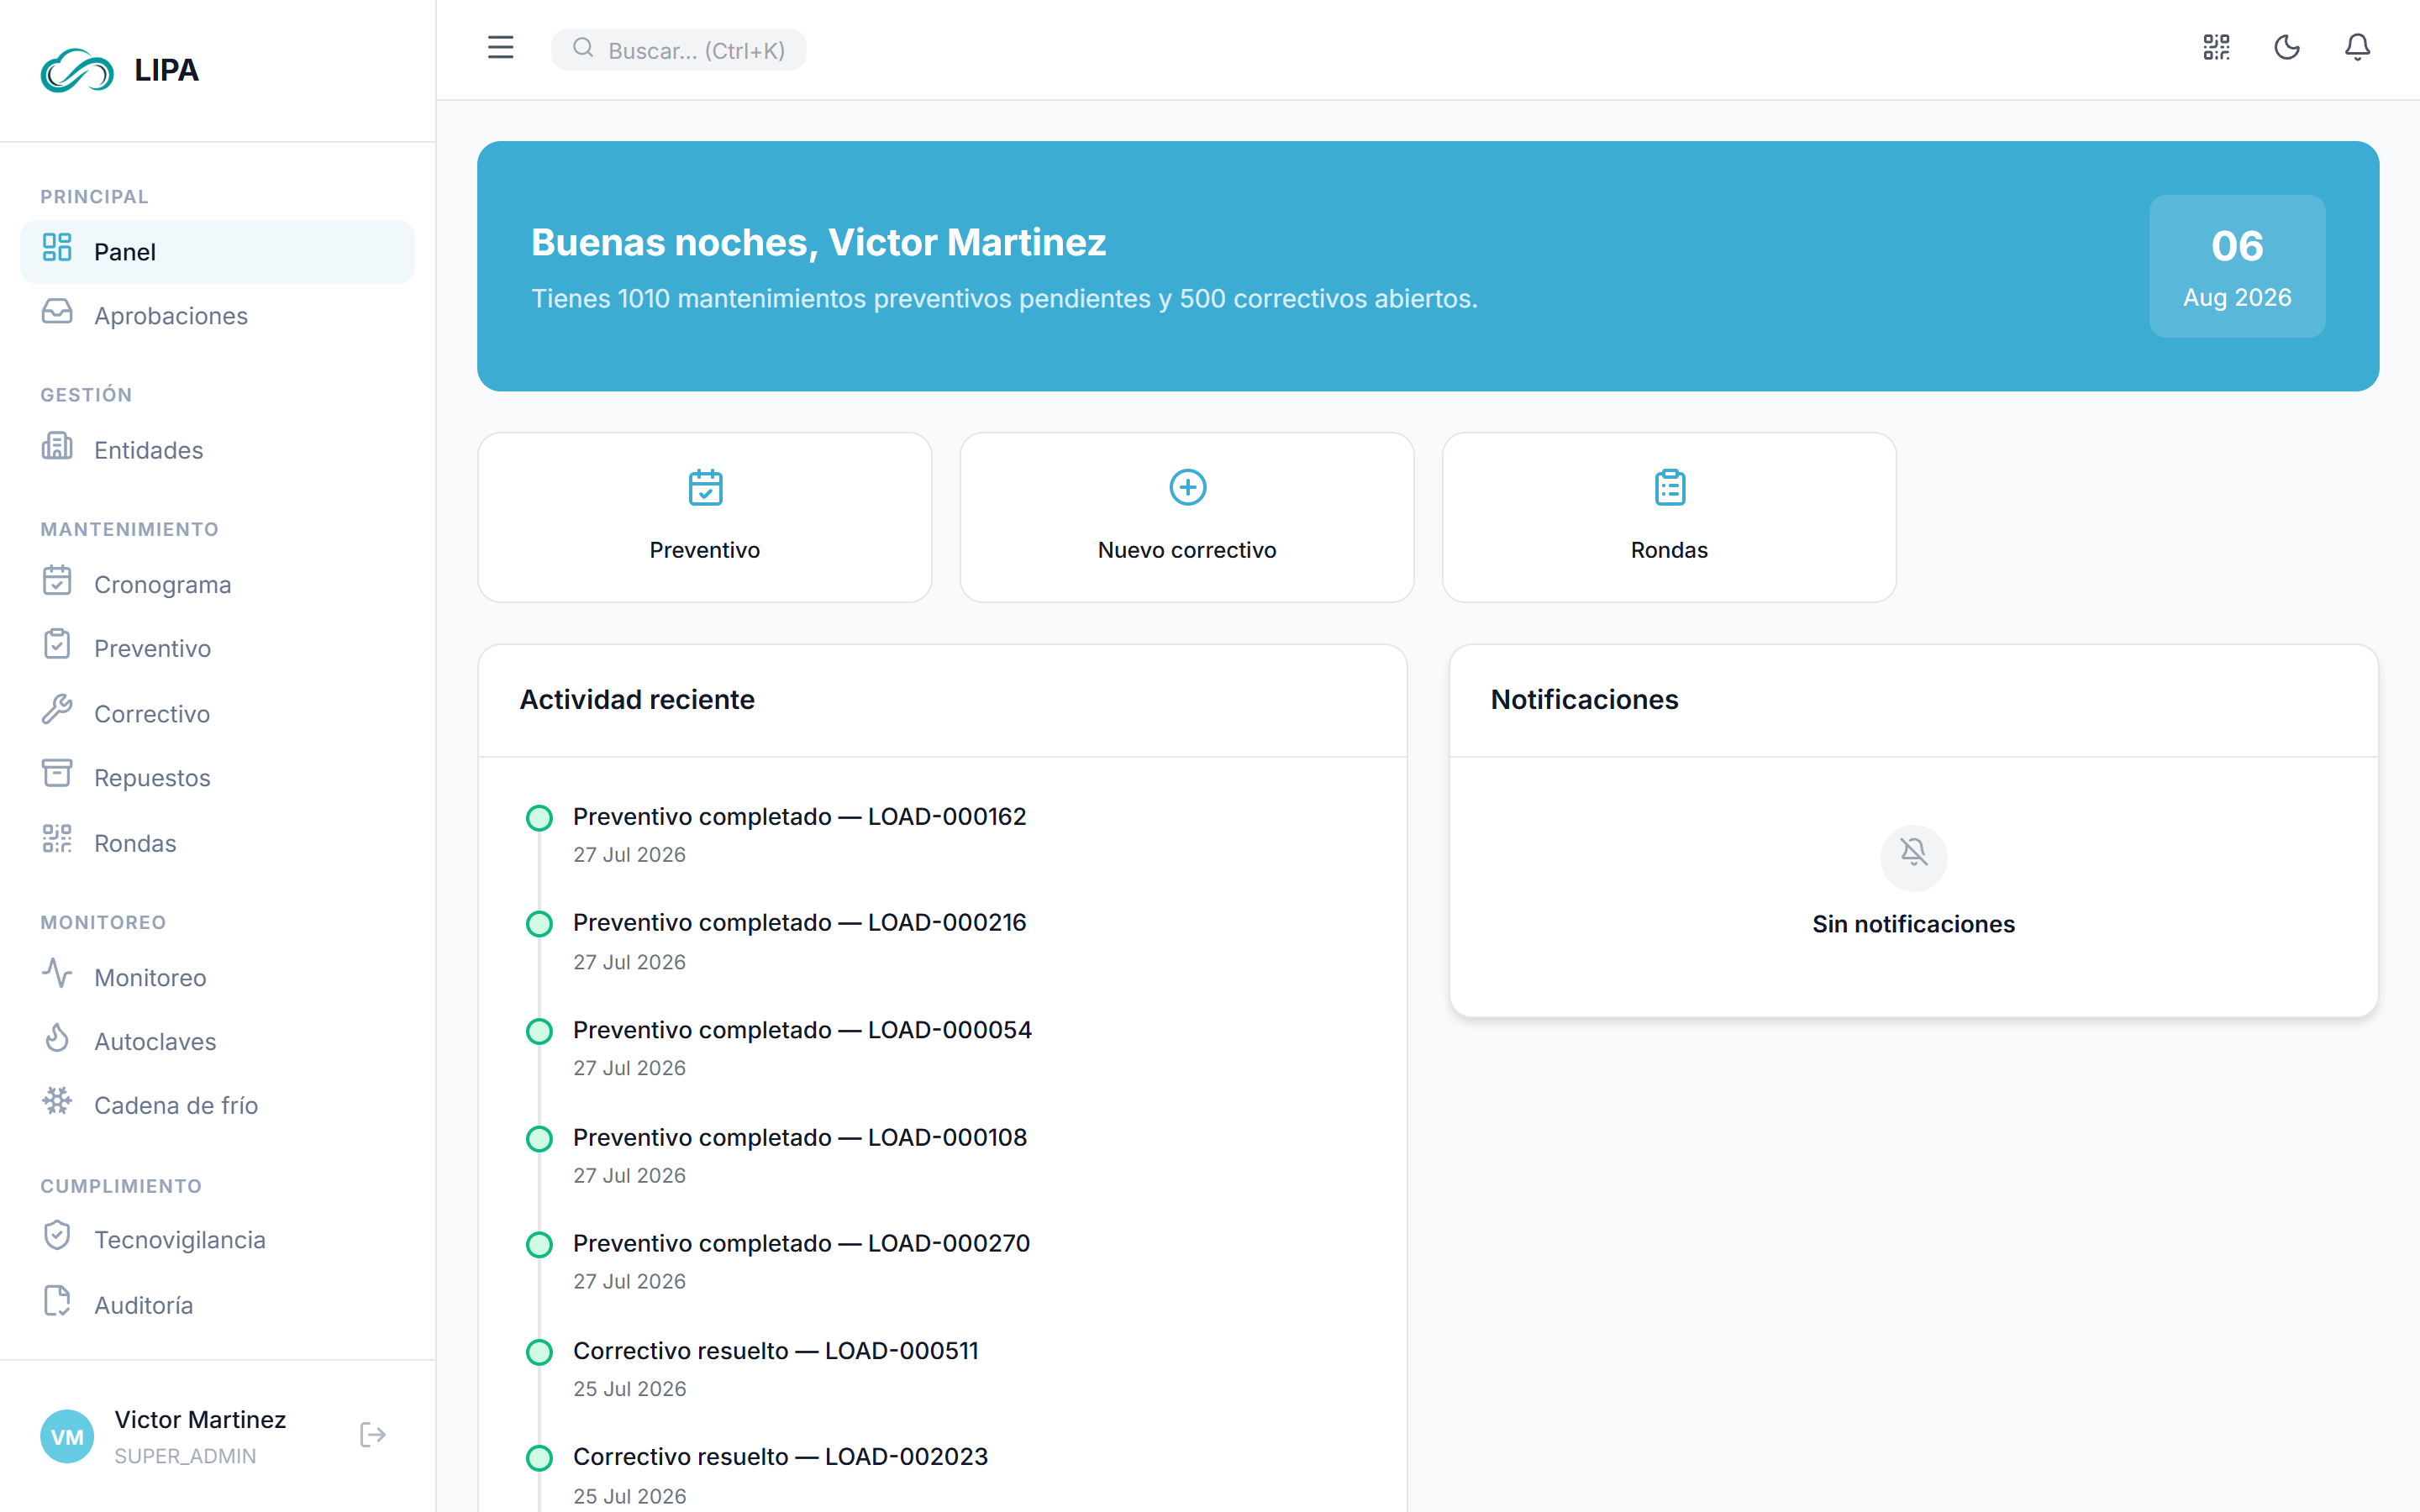The height and width of the screenshot is (1512, 2420).
Task: Click the Entidades building icon
Action: [57, 446]
